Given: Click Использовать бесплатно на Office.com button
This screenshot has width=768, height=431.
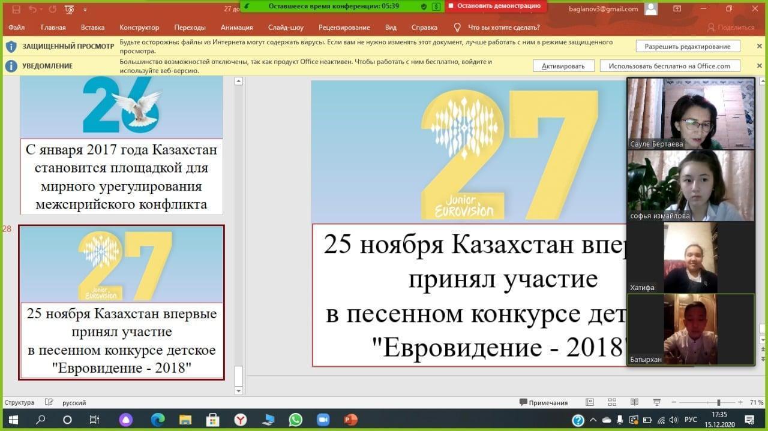Looking at the screenshot, I should click(x=670, y=66).
